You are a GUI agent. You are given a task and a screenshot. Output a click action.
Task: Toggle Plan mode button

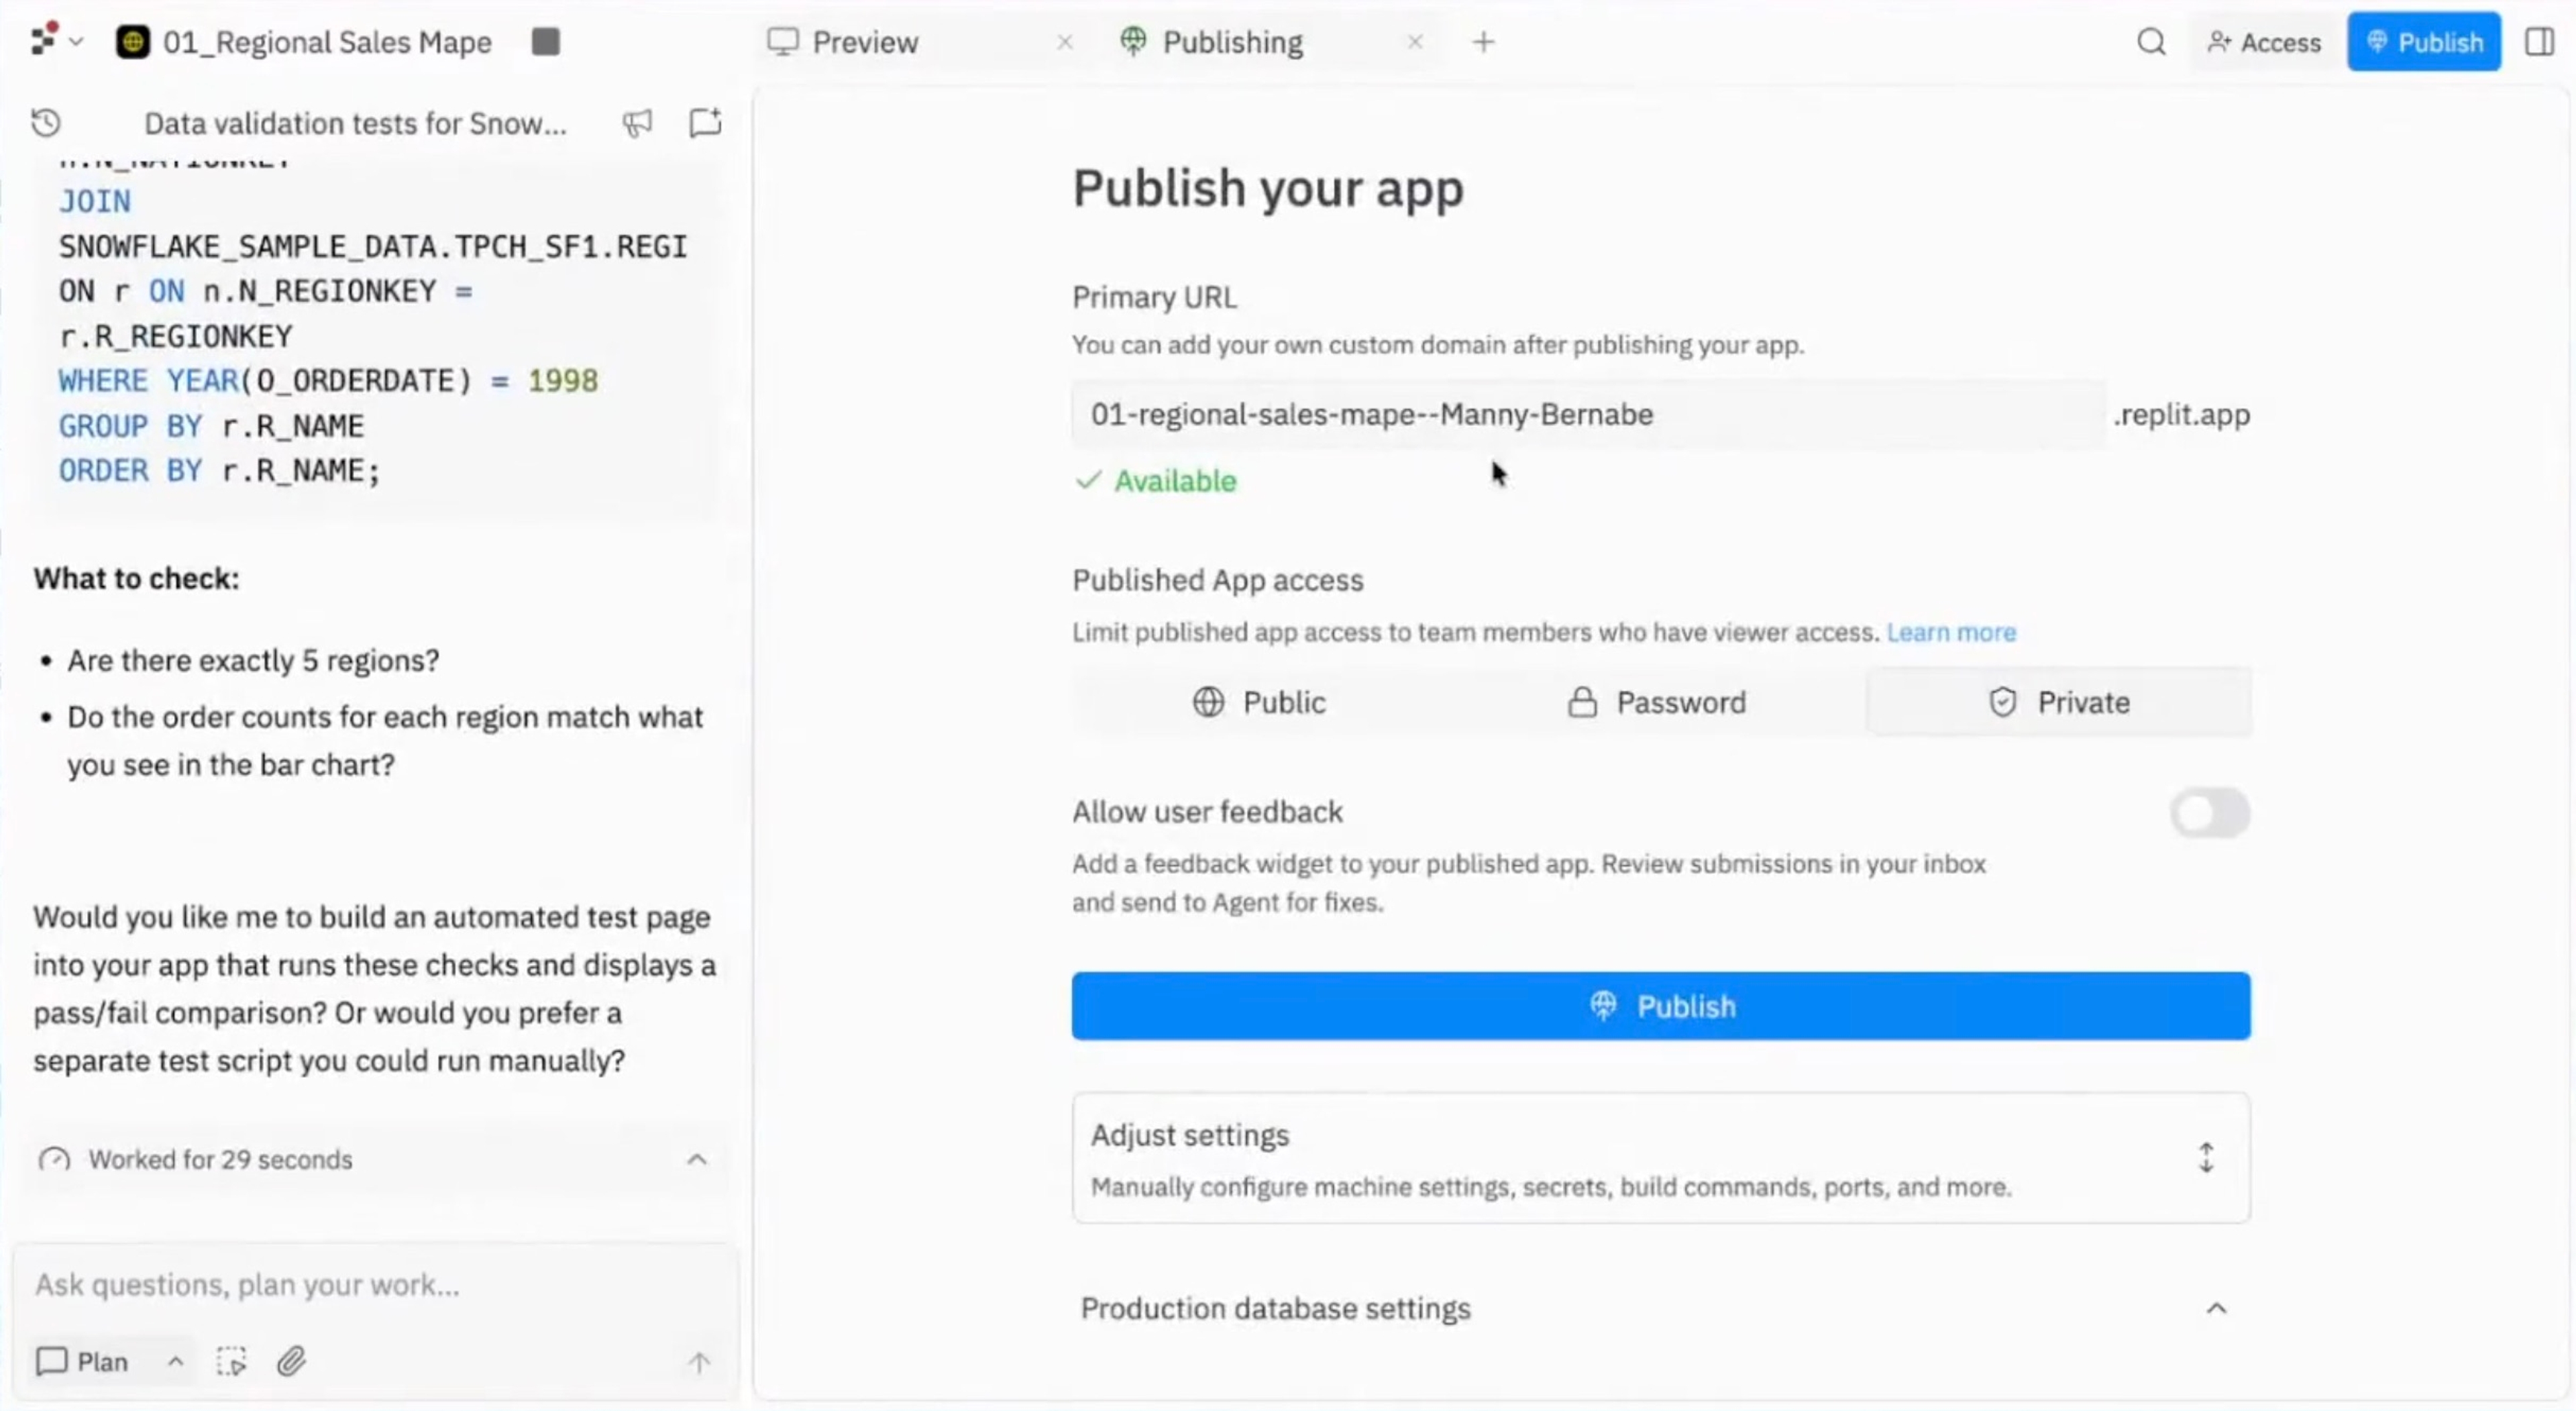click(83, 1361)
